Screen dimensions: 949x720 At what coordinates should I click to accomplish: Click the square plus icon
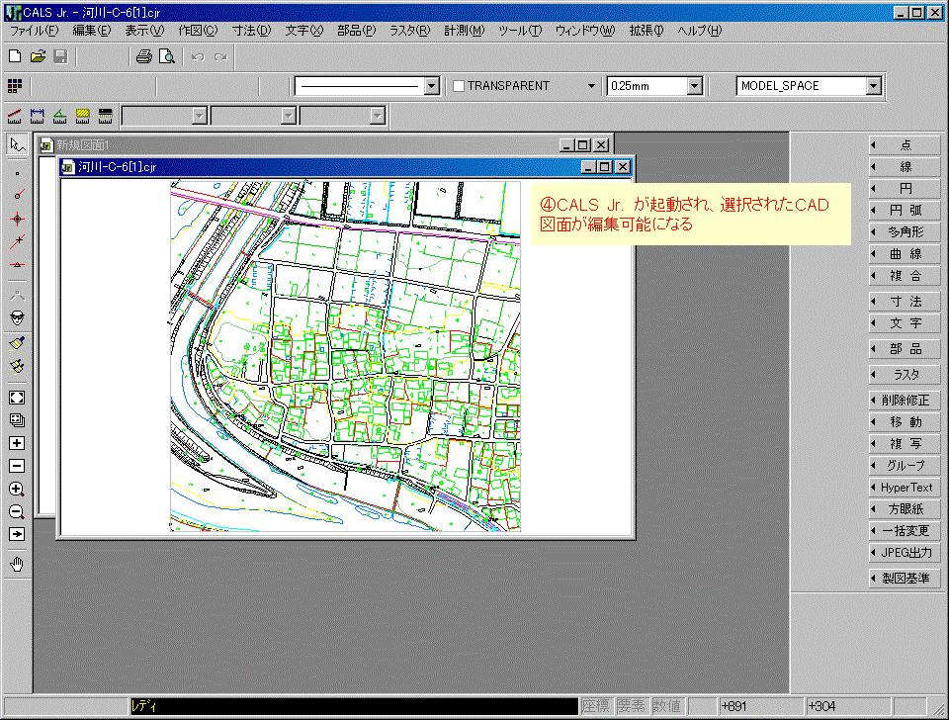click(17, 443)
